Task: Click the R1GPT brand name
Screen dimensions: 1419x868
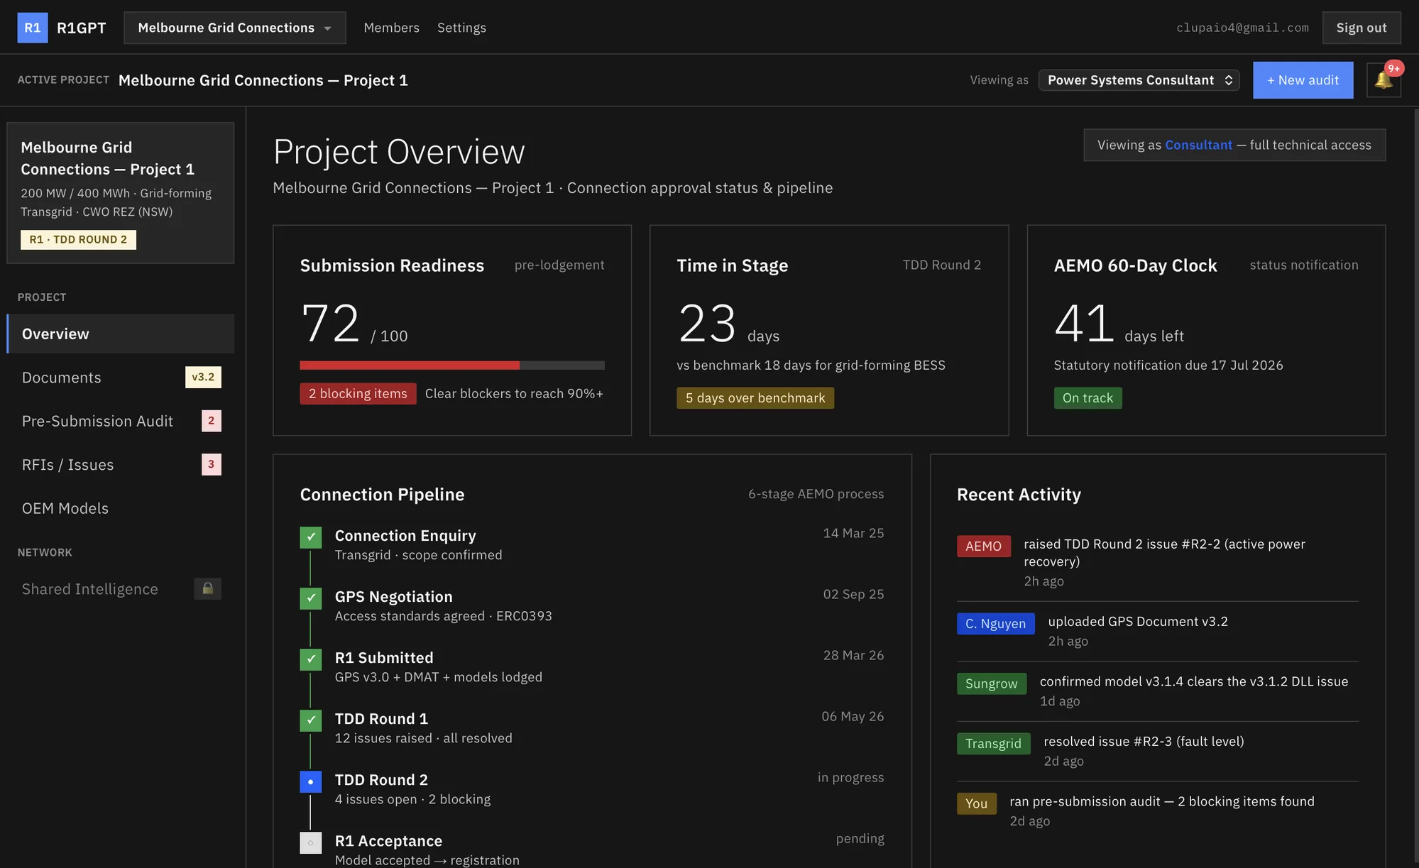Action: 82,28
